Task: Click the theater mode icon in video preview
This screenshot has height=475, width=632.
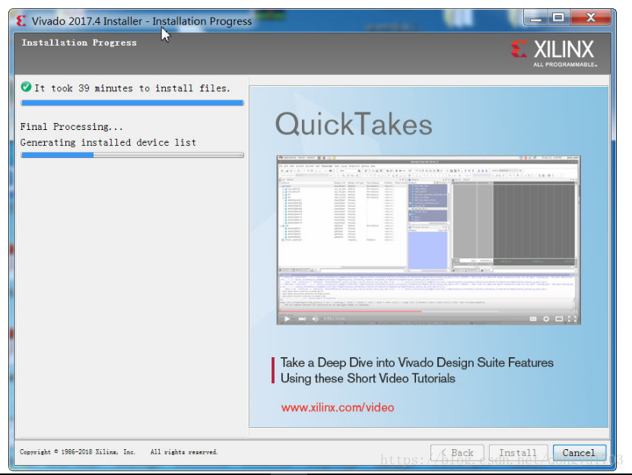Action: click(x=559, y=318)
